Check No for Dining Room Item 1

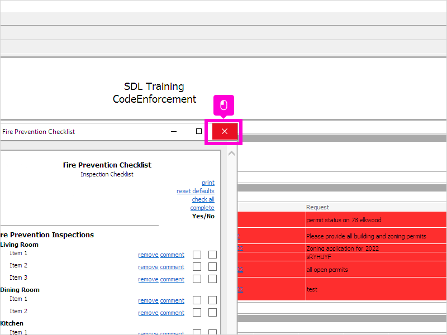212,300
